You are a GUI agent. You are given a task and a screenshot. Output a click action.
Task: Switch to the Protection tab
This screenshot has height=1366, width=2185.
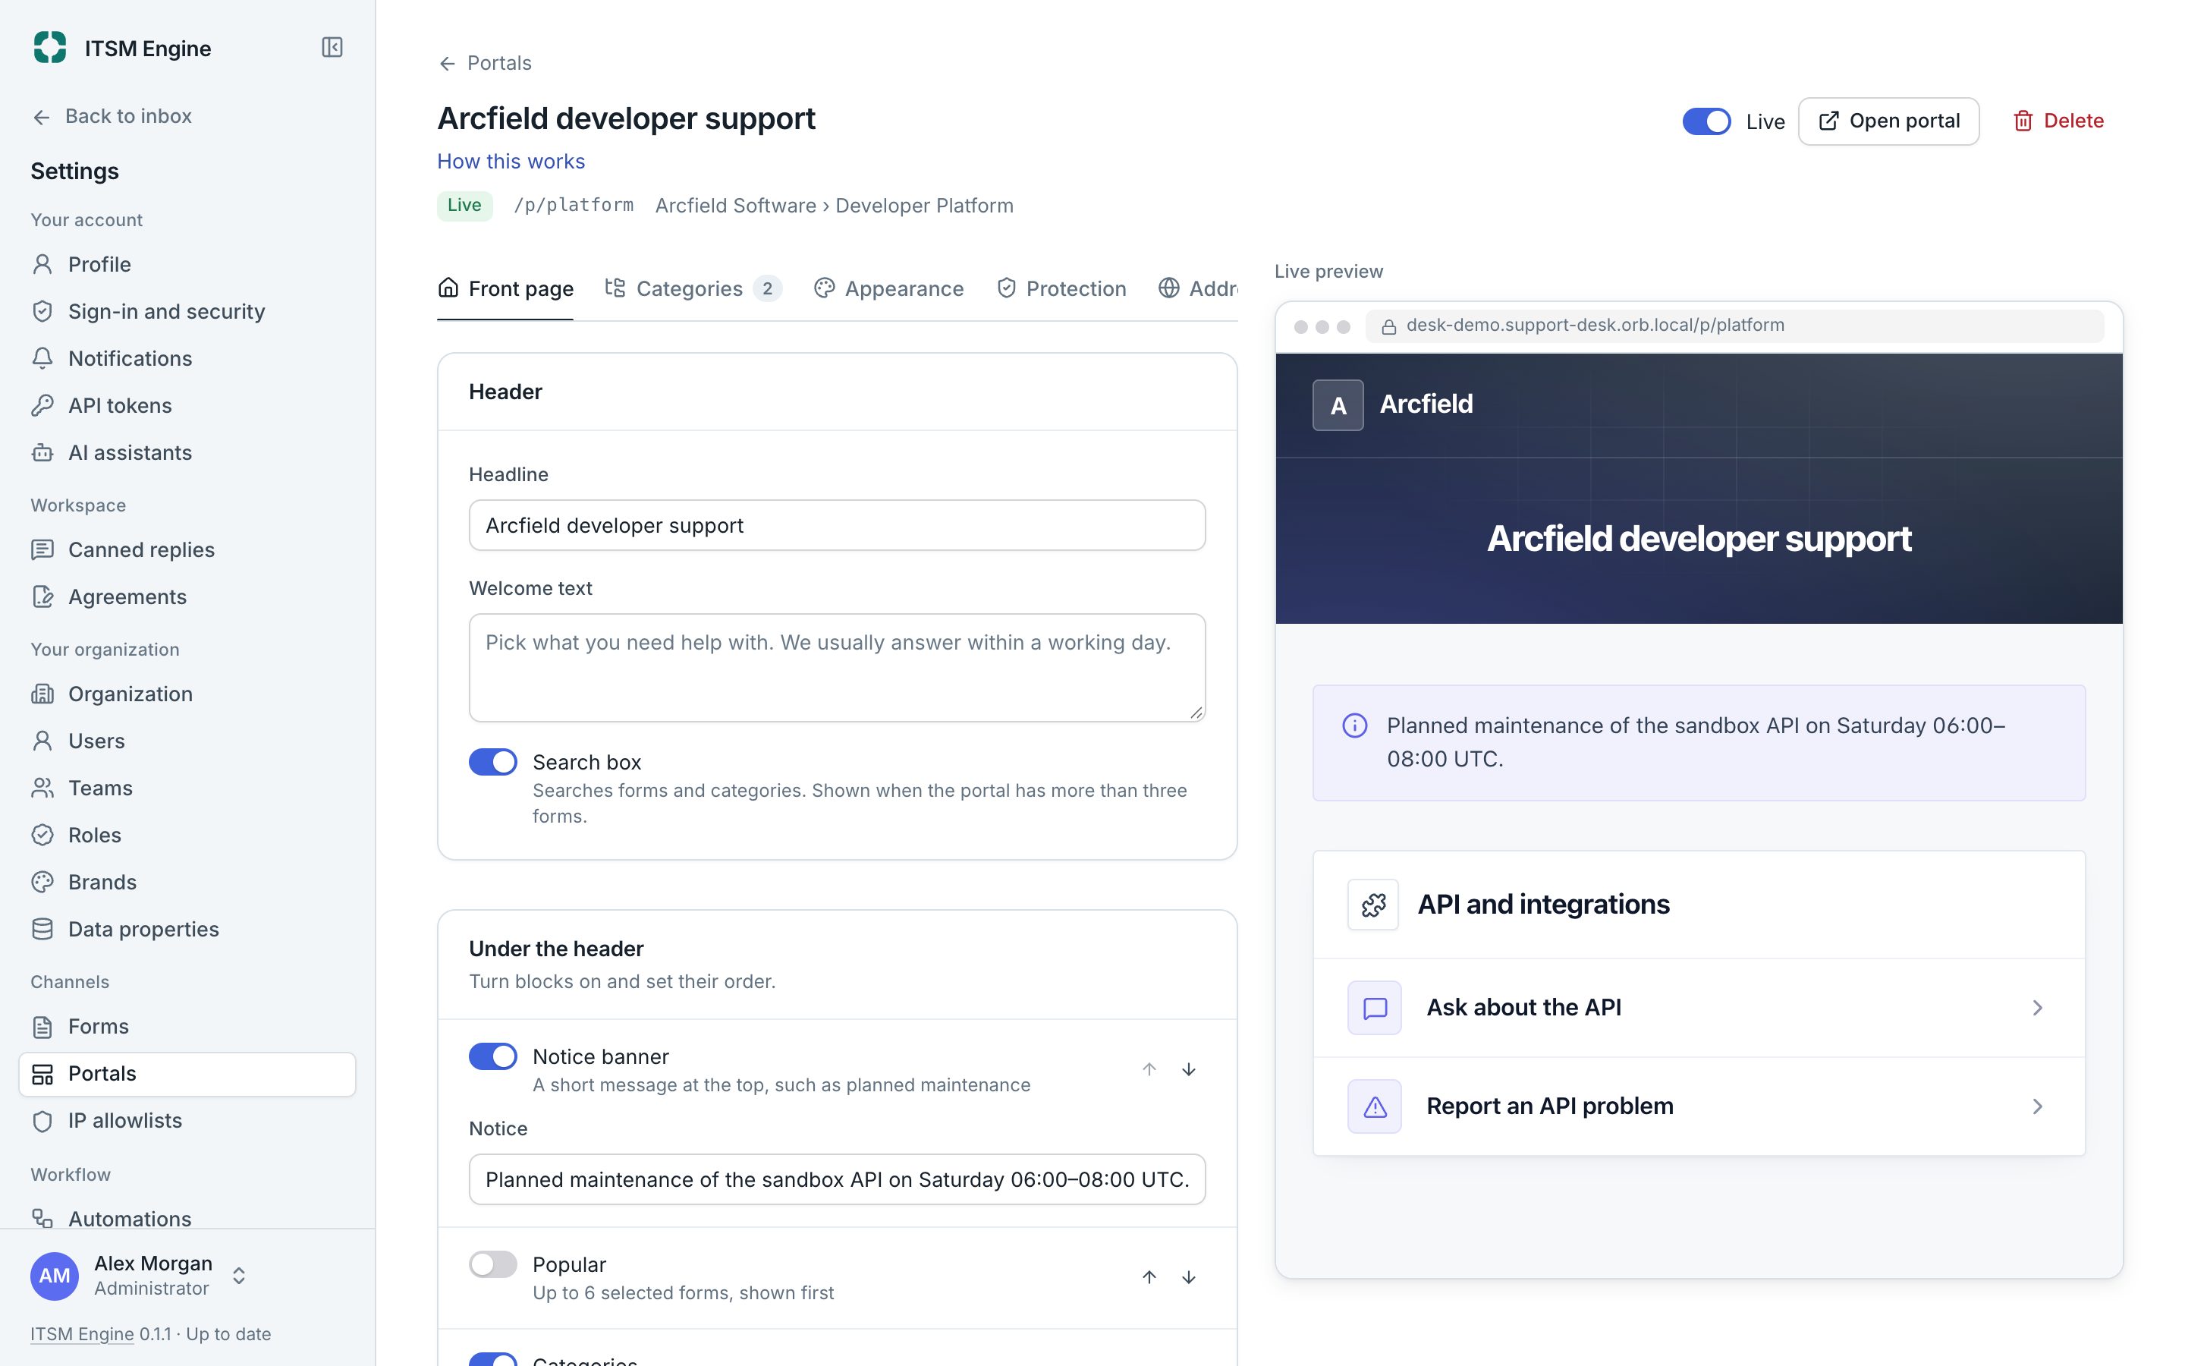coord(1061,288)
